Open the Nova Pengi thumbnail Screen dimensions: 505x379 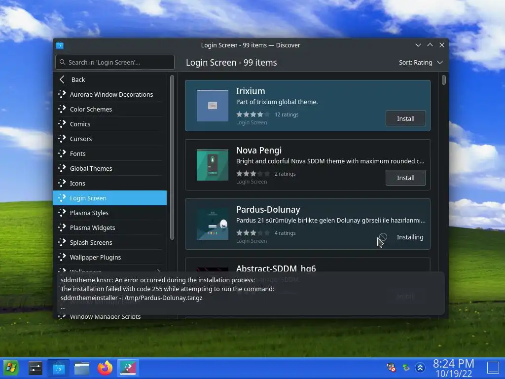(x=213, y=165)
